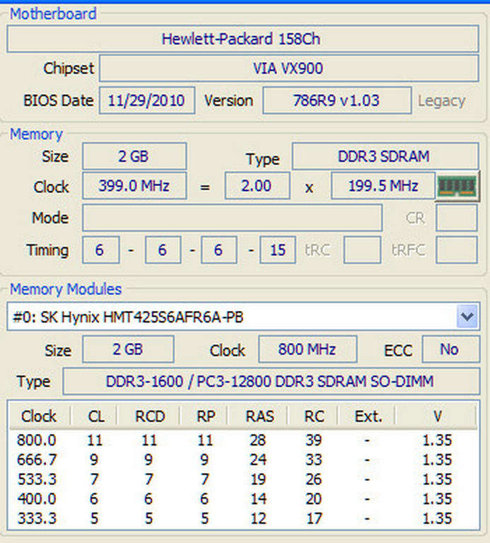
Task: Click the RC column header
Action: tap(313, 416)
